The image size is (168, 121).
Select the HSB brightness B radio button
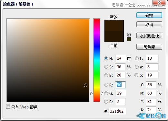[106, 75]
